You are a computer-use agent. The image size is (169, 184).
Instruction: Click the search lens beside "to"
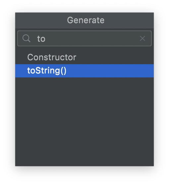click(x=27, y=38)
